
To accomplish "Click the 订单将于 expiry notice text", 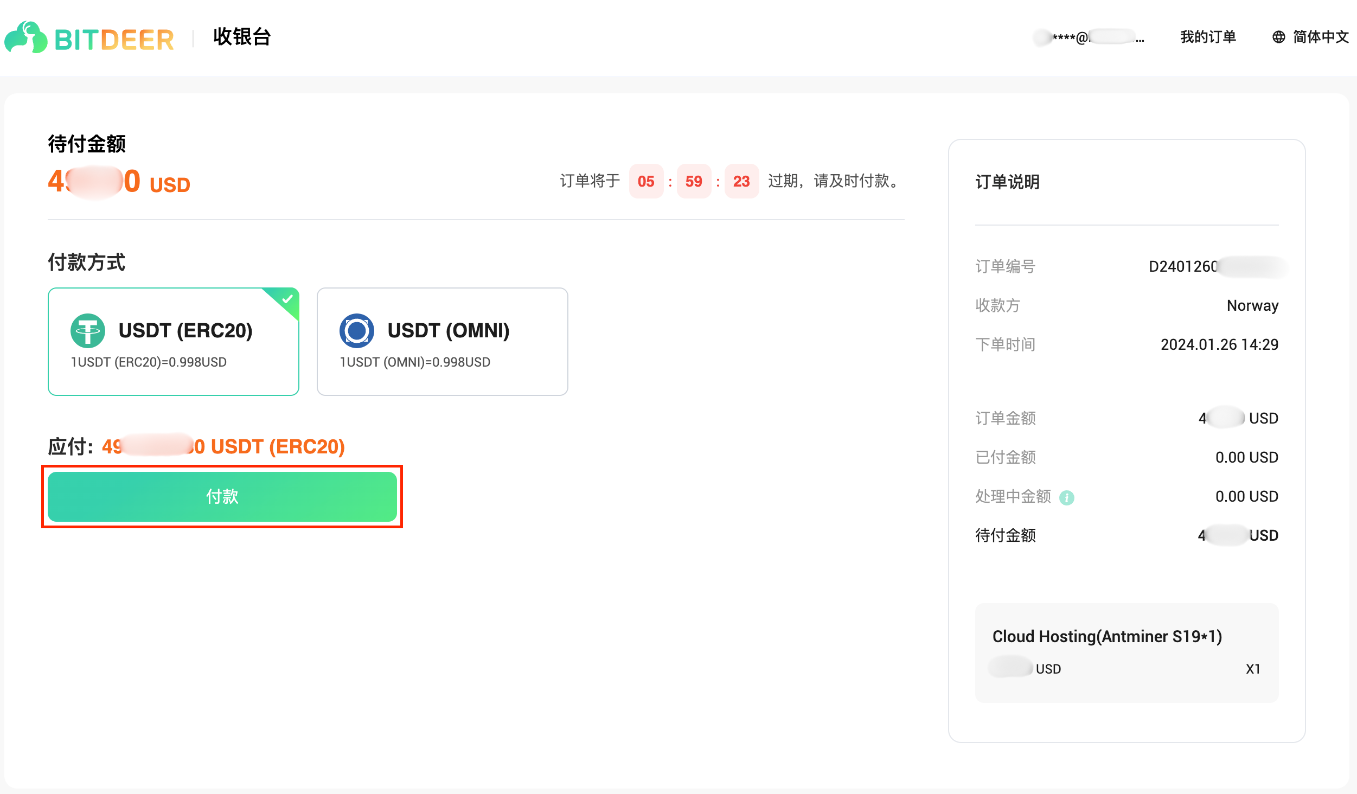I will (590, 181).
